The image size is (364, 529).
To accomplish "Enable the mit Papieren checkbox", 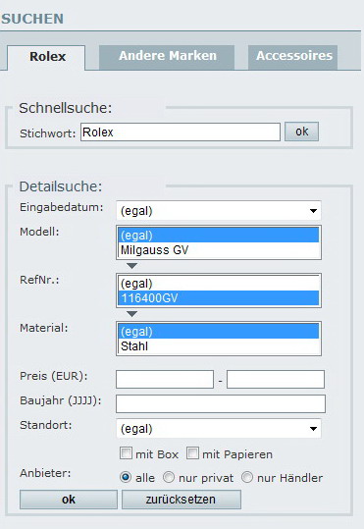I will pos(192,453).
